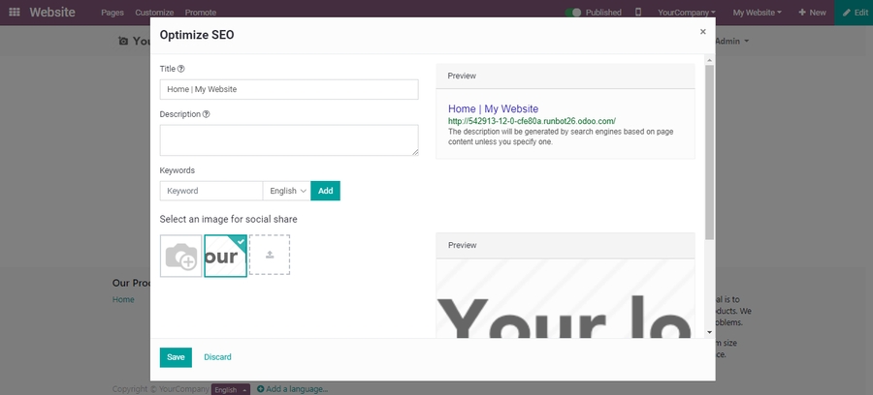Screen dimensions: 873x395
Task: Click the large social preview logo image
Action: pos(566,298)
